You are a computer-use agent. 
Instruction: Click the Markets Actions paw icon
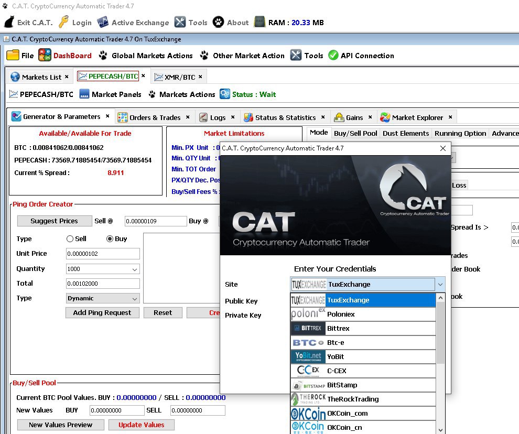152,94
